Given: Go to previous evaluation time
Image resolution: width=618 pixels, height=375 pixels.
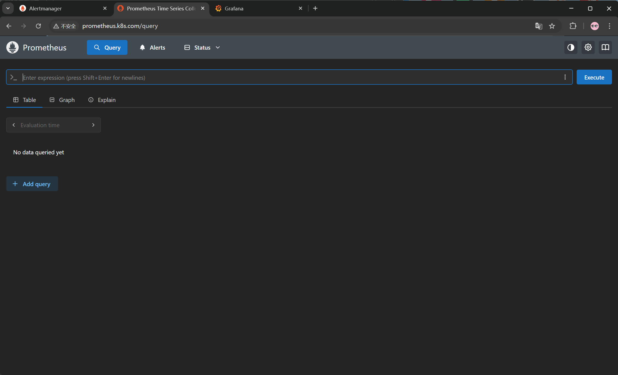Looking at the screenshot, I should tap(14, 125).
